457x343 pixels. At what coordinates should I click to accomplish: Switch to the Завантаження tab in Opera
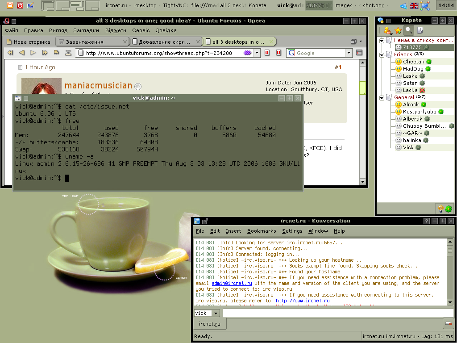pyautogui.click(x=93, y=42)
